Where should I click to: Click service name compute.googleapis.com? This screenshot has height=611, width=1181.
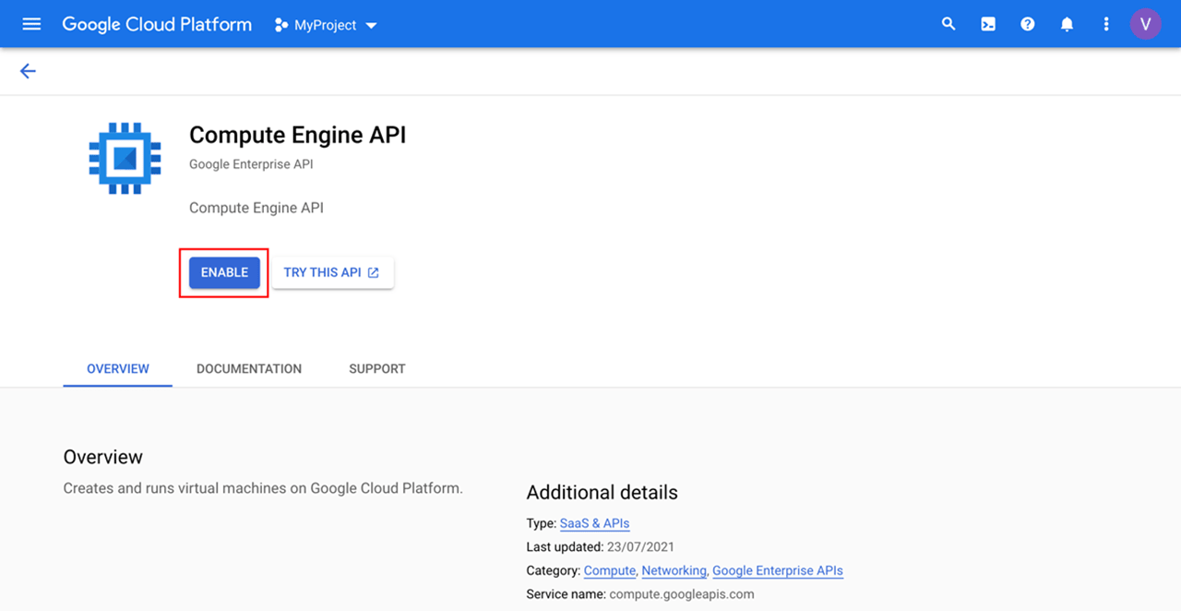point(682,594)
